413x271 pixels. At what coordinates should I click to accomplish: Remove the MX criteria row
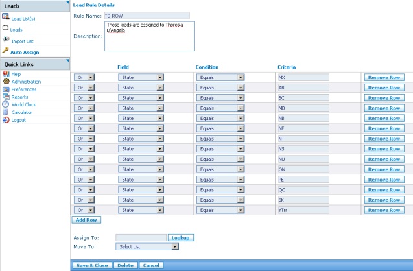coord(384,77)
